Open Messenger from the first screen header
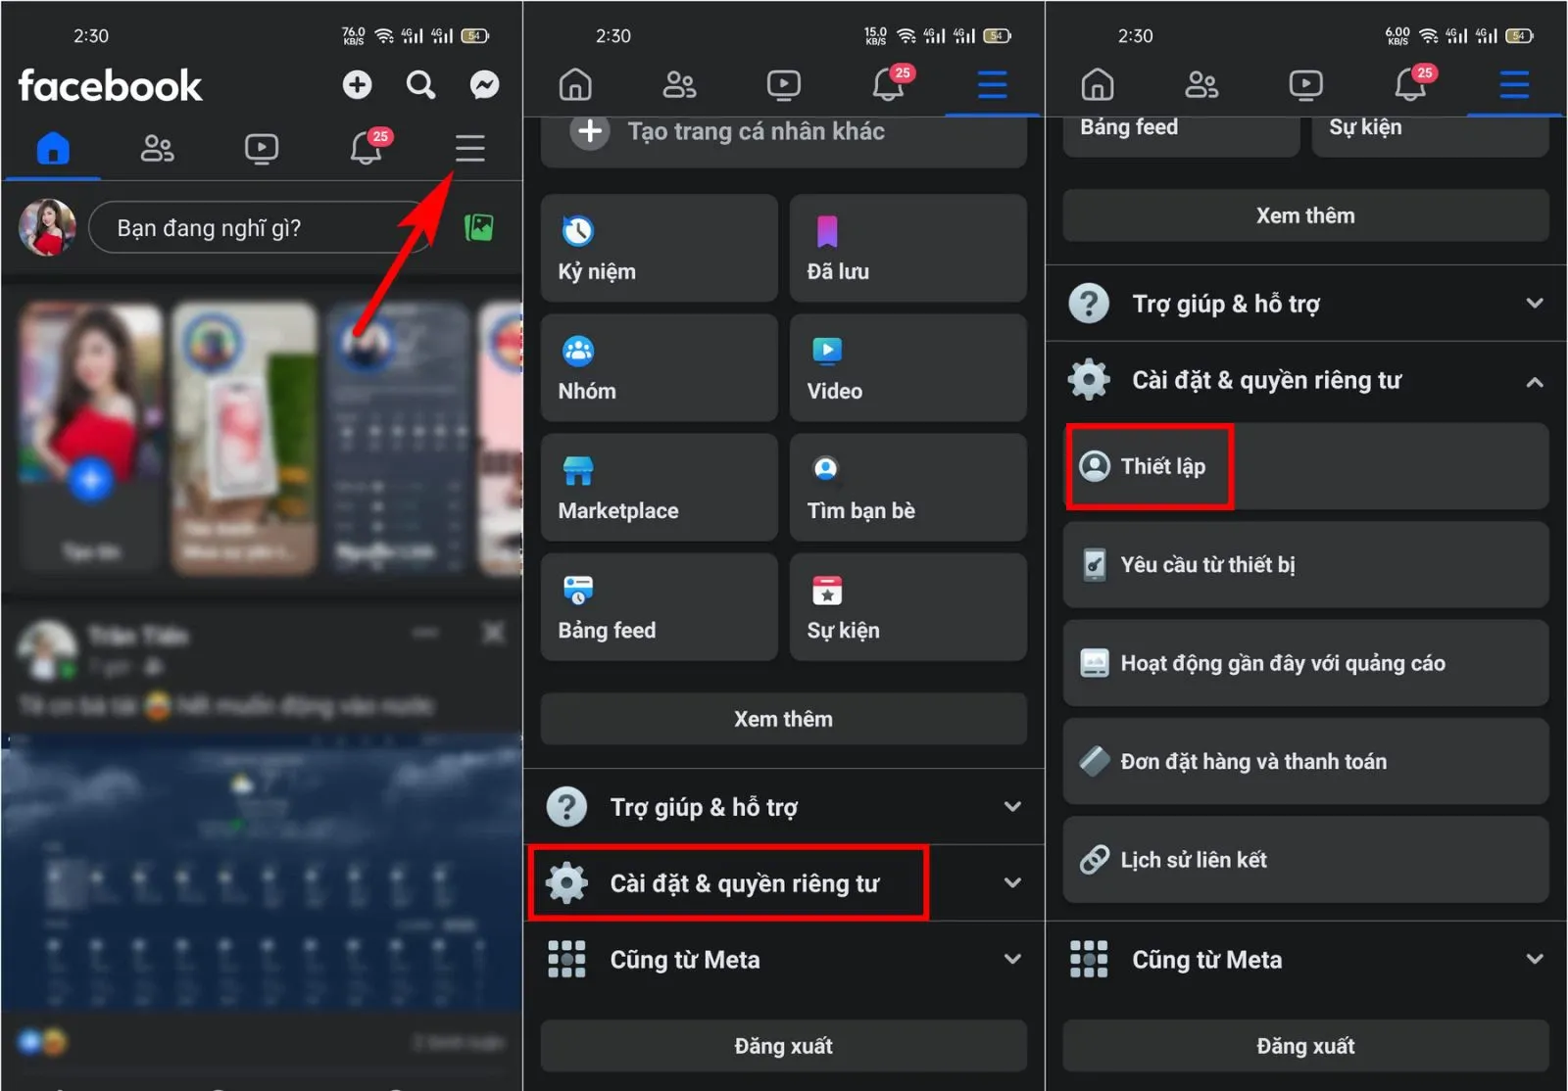The image size is (1568, 1091). [x=484, y=85]
